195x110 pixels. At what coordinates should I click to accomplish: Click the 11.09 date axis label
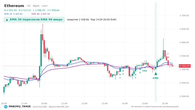click(x=24, y=103)
